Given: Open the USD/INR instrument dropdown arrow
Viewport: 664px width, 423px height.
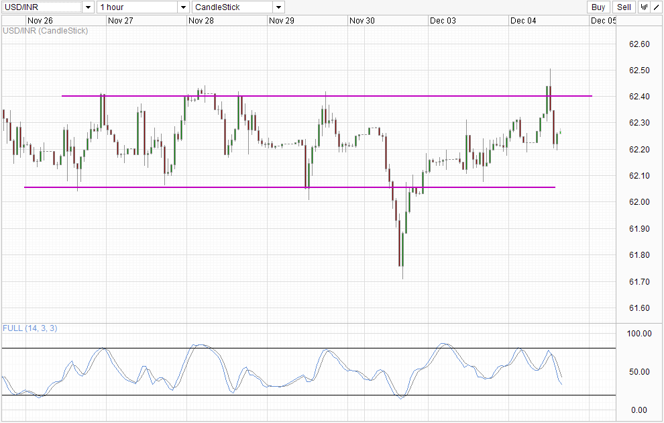Looking at the screenshot, I should click(88, 7).
